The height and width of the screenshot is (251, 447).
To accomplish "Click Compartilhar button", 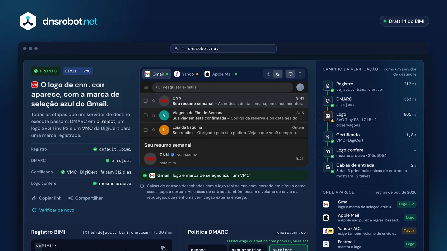I will tap(85, 198).
